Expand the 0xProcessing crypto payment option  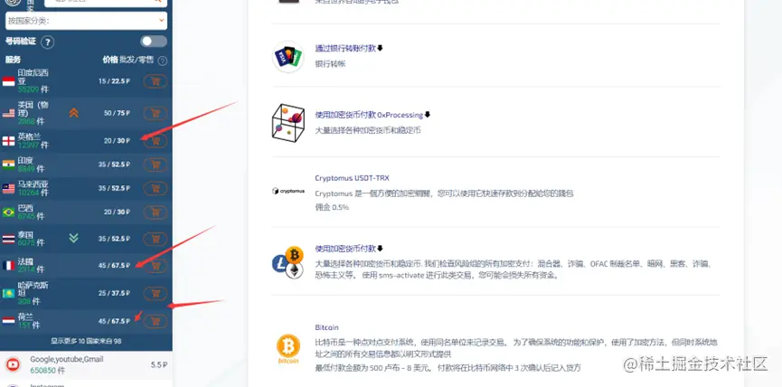[x=372, y=115]
